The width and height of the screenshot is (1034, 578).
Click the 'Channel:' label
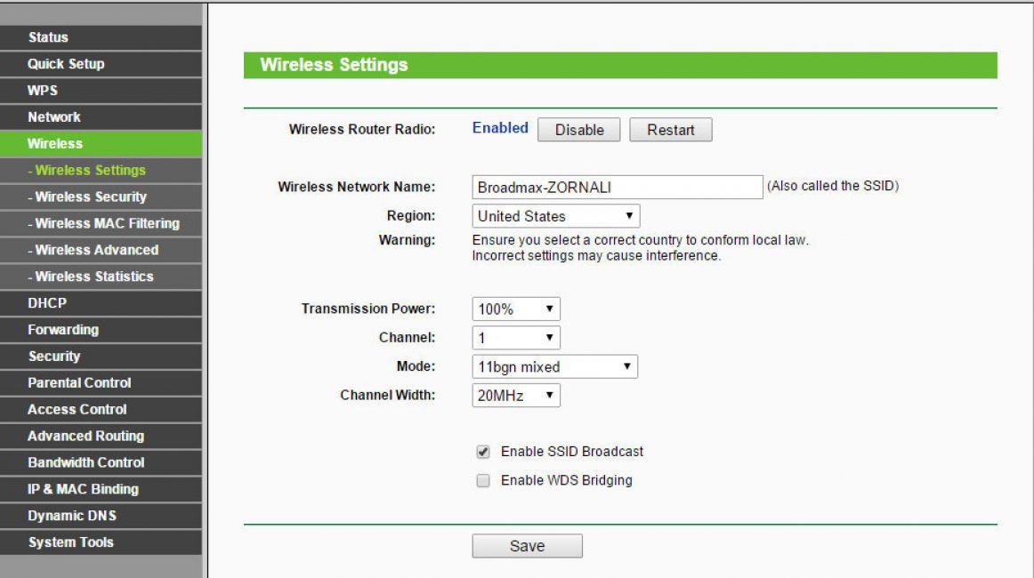coord(407,337)
